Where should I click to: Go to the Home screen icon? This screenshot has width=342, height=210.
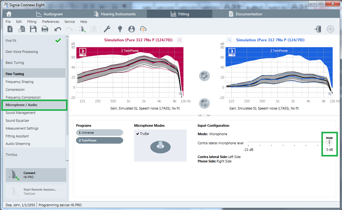(9, 14)
